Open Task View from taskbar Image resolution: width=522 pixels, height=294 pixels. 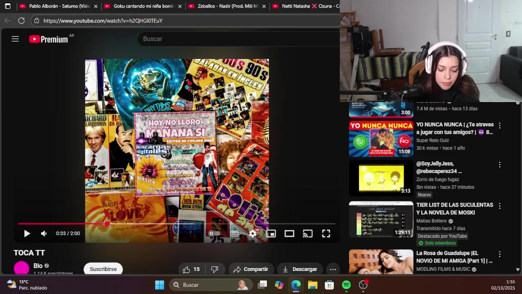[263, 285]
